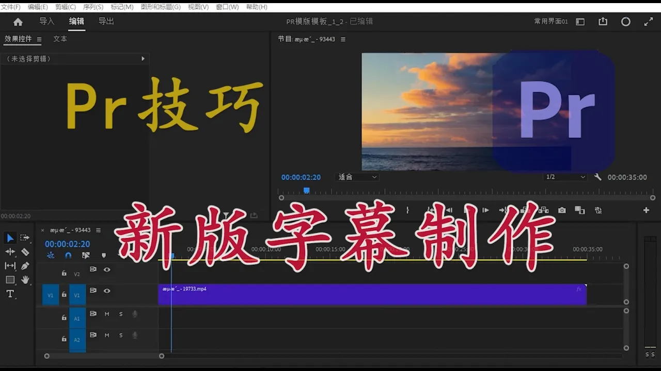Switch to the 导入 tab
This screenshot has height=371, width=661.
[x=47, y=21]
